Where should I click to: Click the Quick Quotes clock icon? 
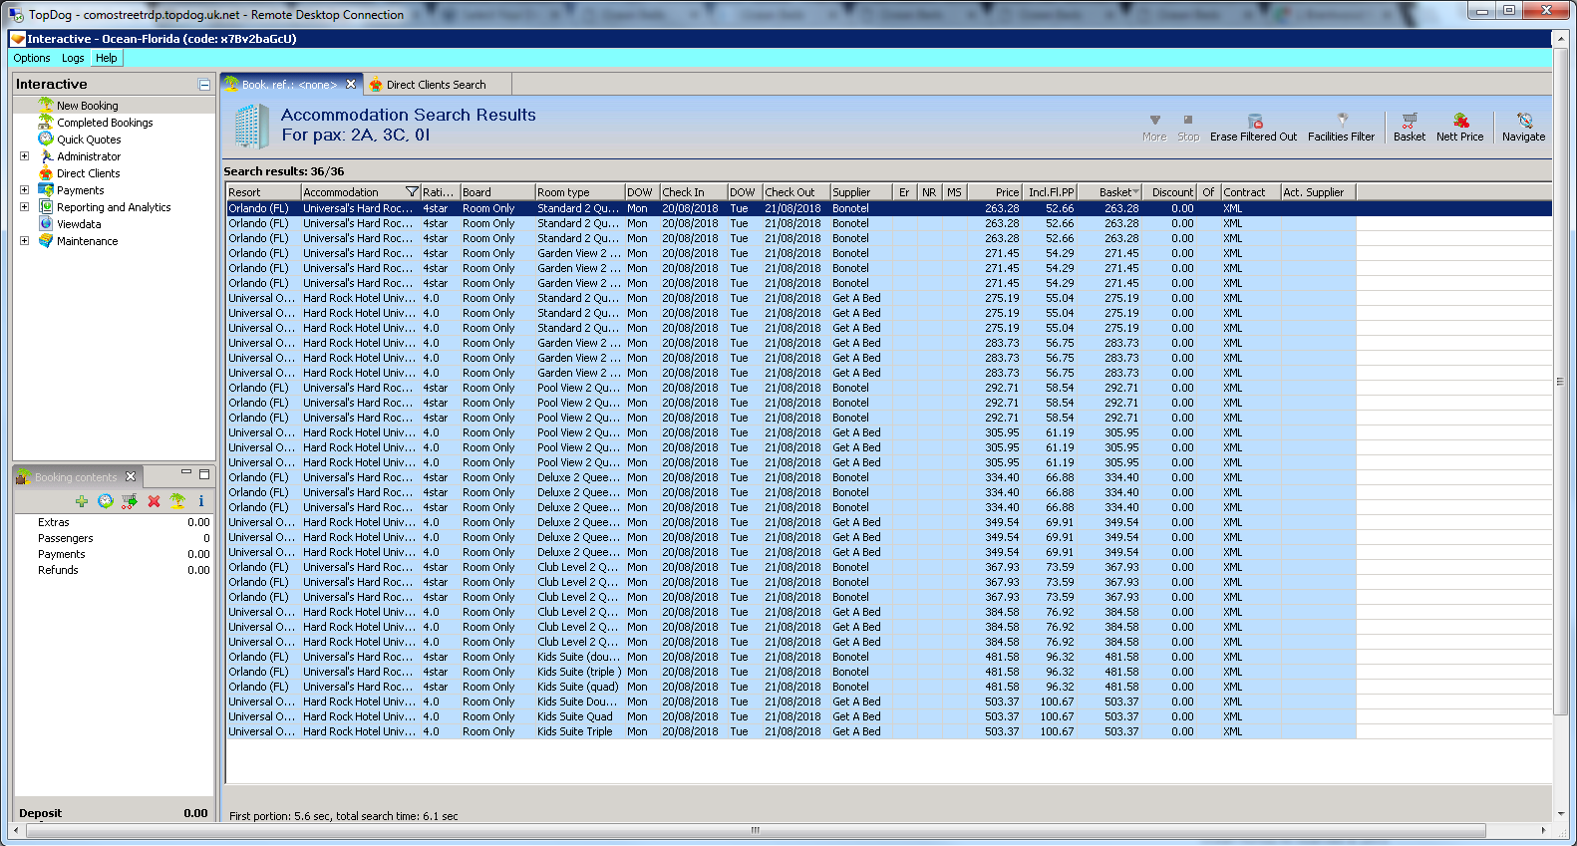point(46,140)
